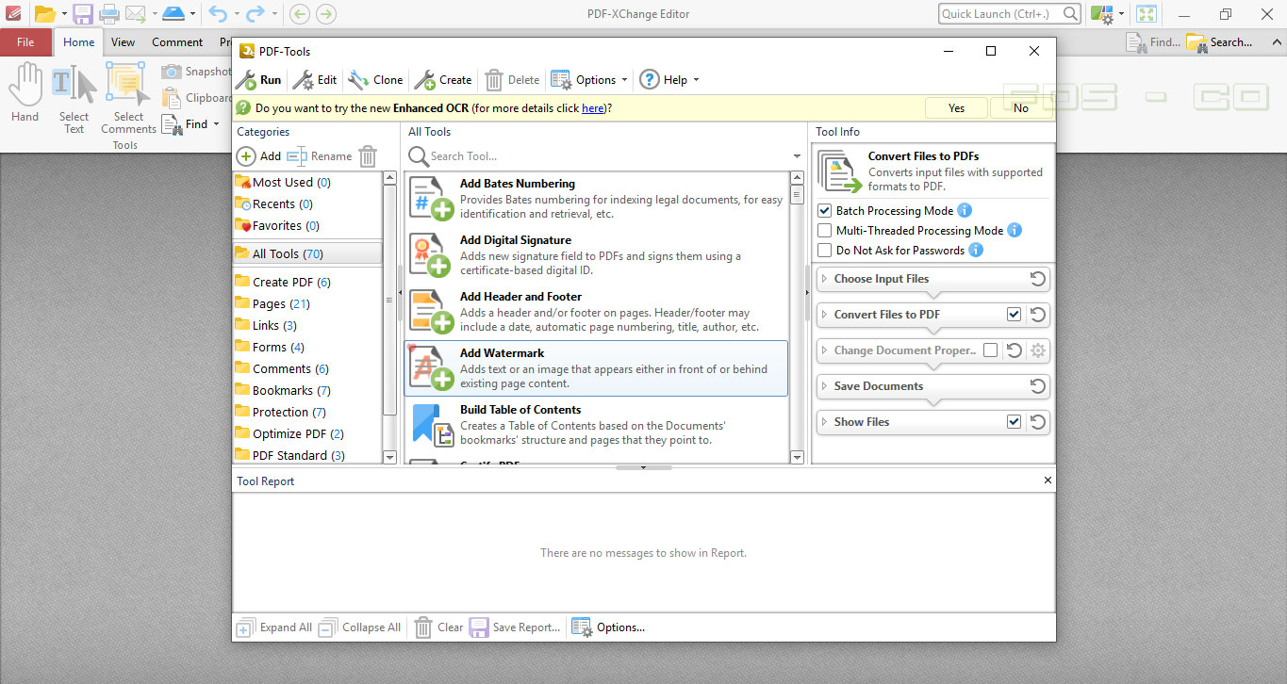
Task: Select the Add Header and Footer tool icon
Action: point(432,312)
